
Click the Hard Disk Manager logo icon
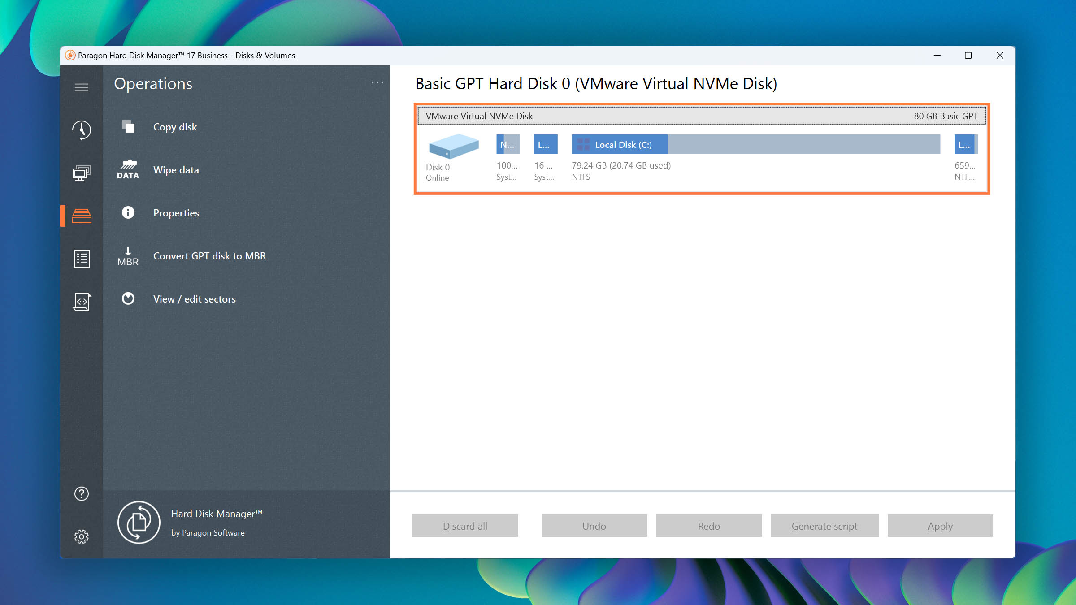click(139, 523)
